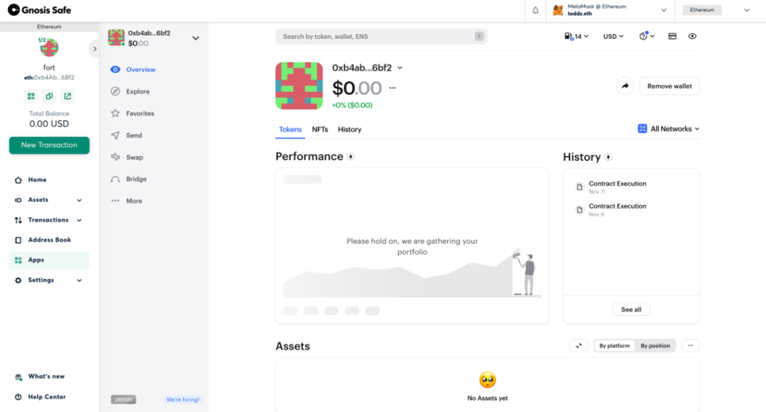Switch assets view to By platform
The height and width of the screenshot is (412, 766).
[x=614, y=345]
